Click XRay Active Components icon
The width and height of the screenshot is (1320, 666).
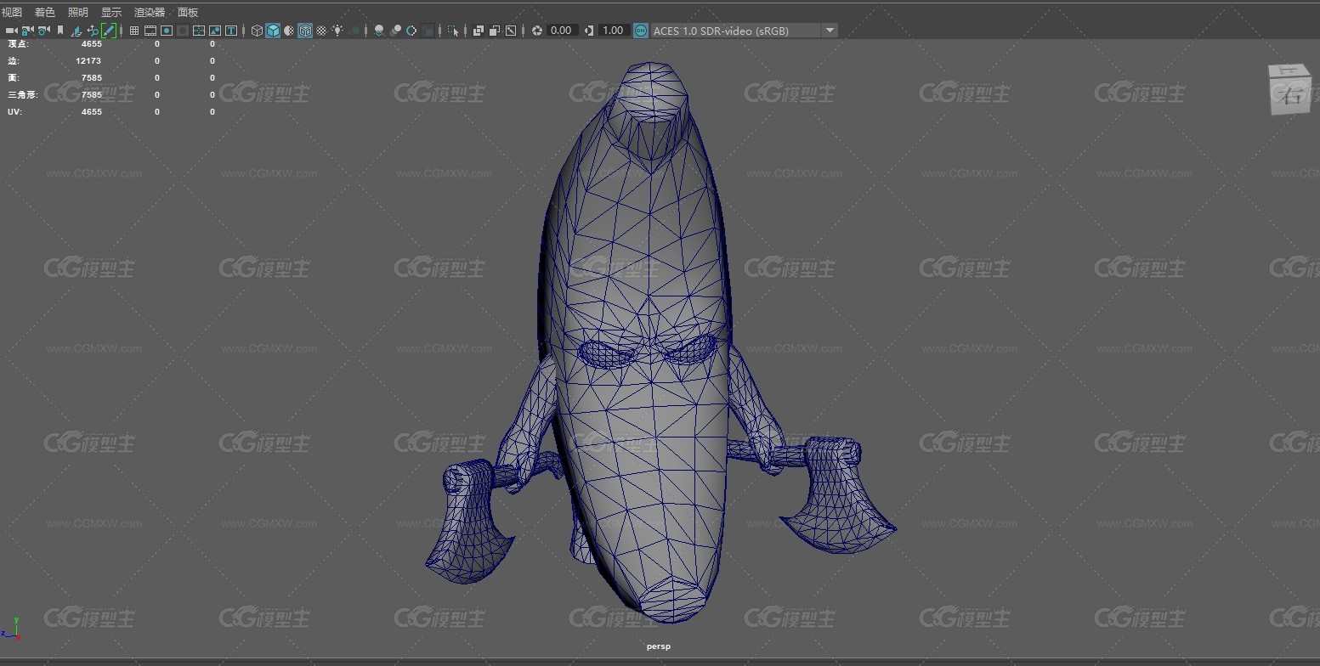point(495,31)
